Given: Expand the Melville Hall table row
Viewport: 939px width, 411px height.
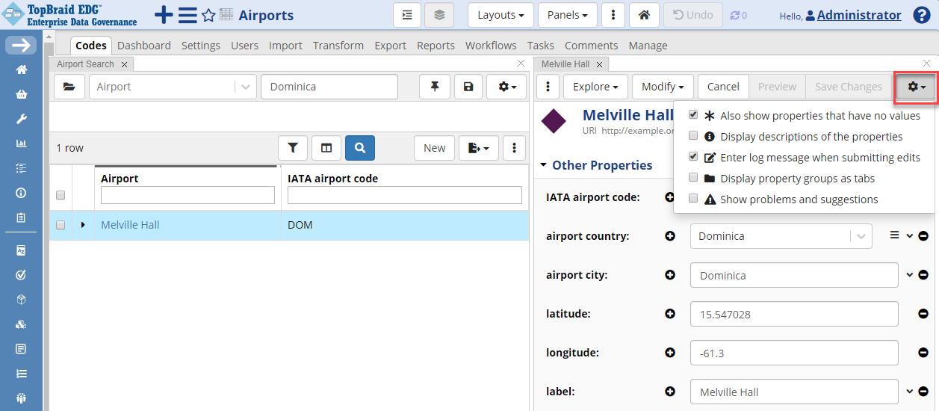Looking at the screenshot, I should pyautogui.click(x=83, y=225).
